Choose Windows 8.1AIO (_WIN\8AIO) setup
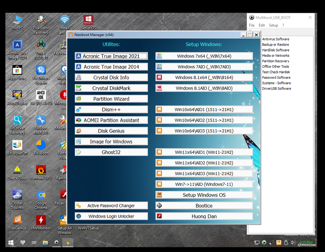Screen dimensions: 325x252 coord(204,88)
